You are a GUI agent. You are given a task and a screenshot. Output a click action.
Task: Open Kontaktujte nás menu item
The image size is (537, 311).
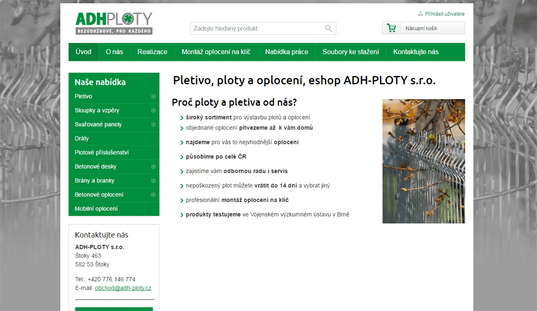416,52
